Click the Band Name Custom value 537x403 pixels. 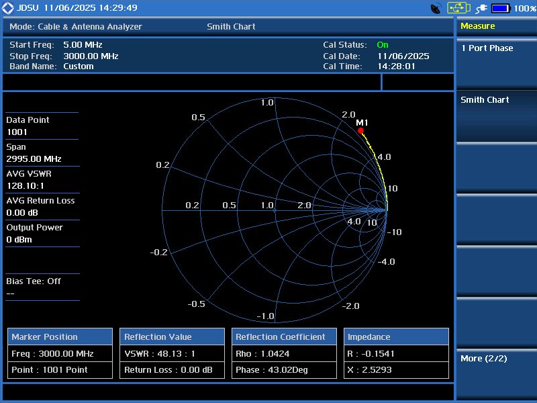pos(79,66)
